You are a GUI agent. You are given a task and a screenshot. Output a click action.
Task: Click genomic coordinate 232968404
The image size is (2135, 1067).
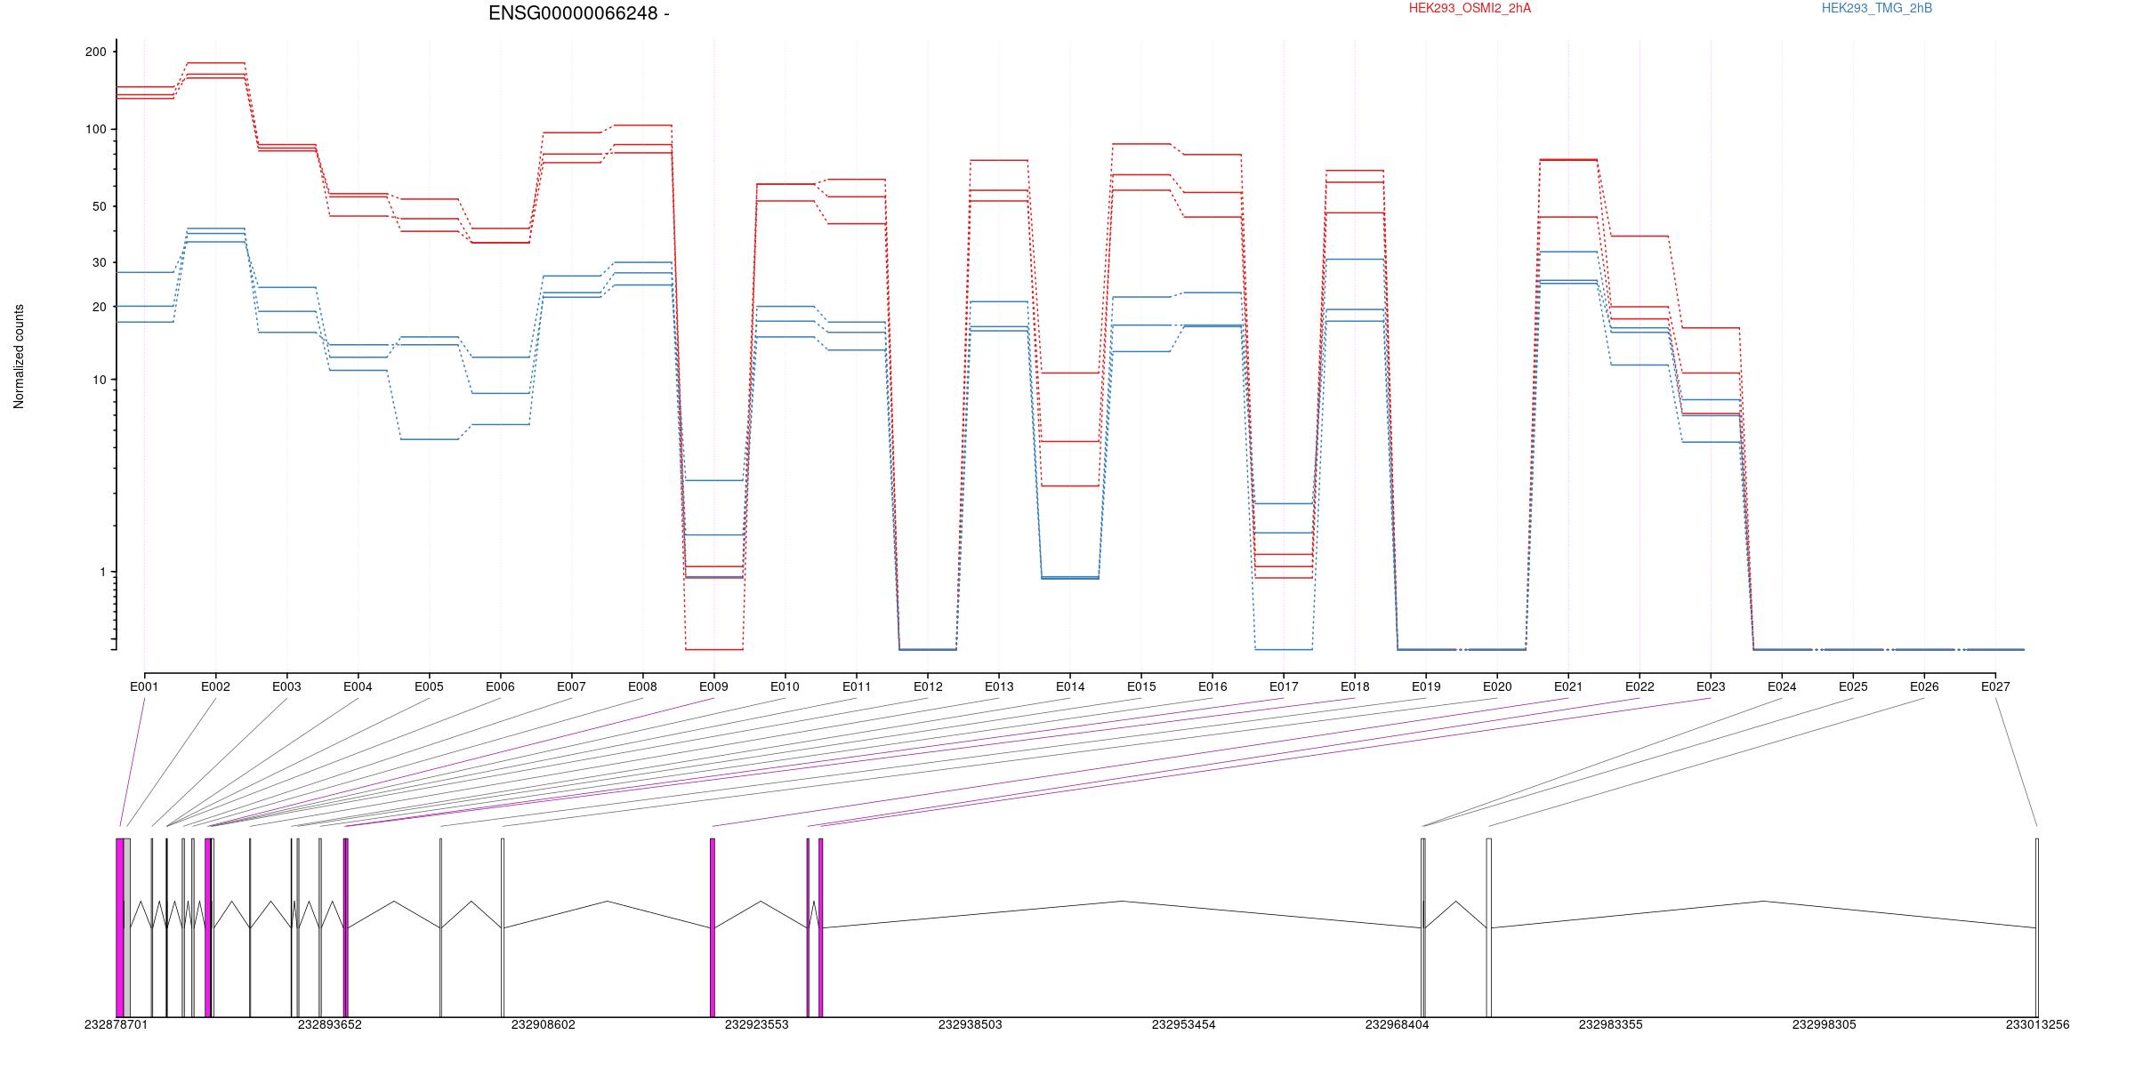pyautogui.click(x=1398, y=1024)
